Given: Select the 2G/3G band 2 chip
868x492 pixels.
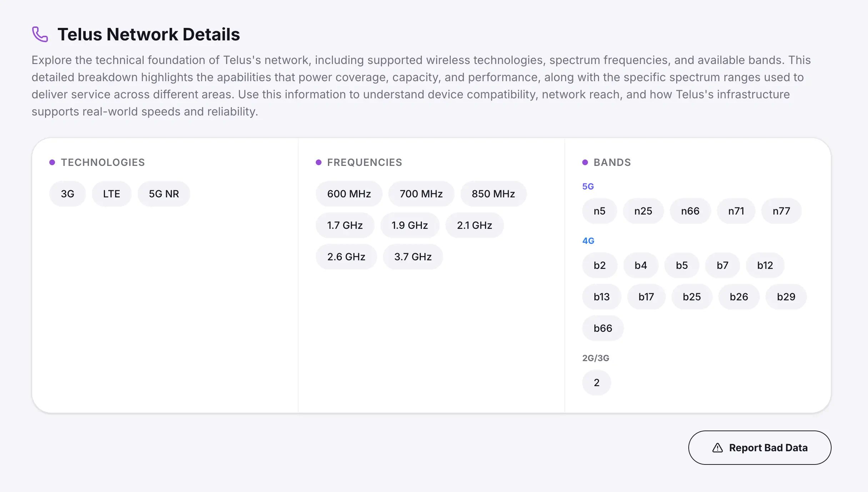Looking at the screenshot, I should (597, 383).
